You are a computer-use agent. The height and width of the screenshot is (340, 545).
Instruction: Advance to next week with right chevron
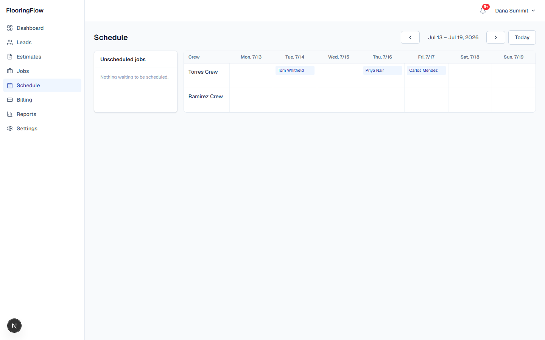[496, 37]
